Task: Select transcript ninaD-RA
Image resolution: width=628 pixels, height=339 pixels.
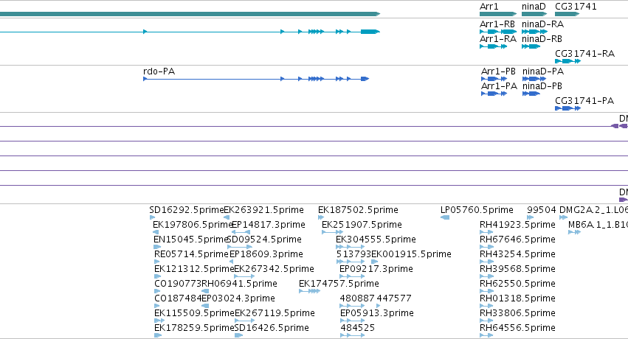Action: click(x=542, y=24)
